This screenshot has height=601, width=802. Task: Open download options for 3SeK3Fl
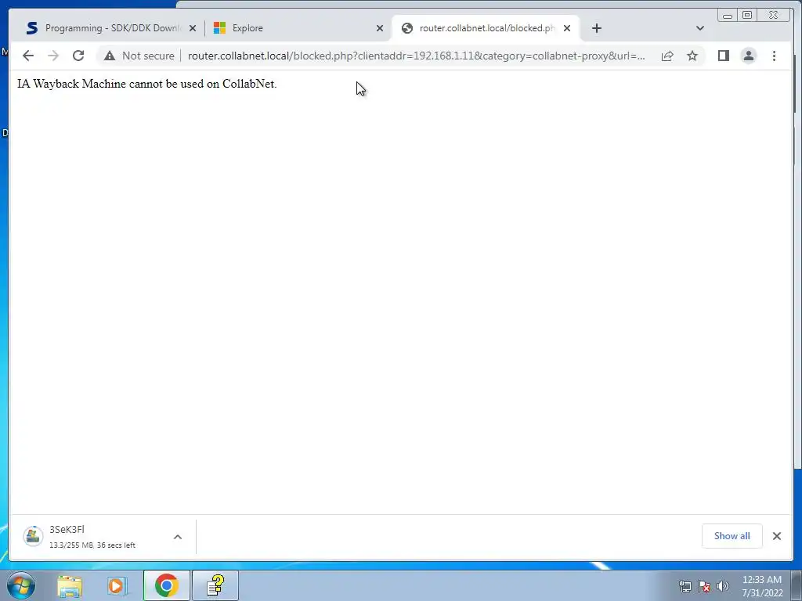pyautogui.click(x=178, y=537)
